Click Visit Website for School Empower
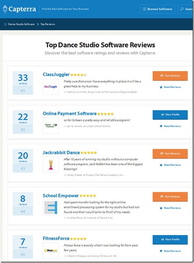 click(170, 197)
